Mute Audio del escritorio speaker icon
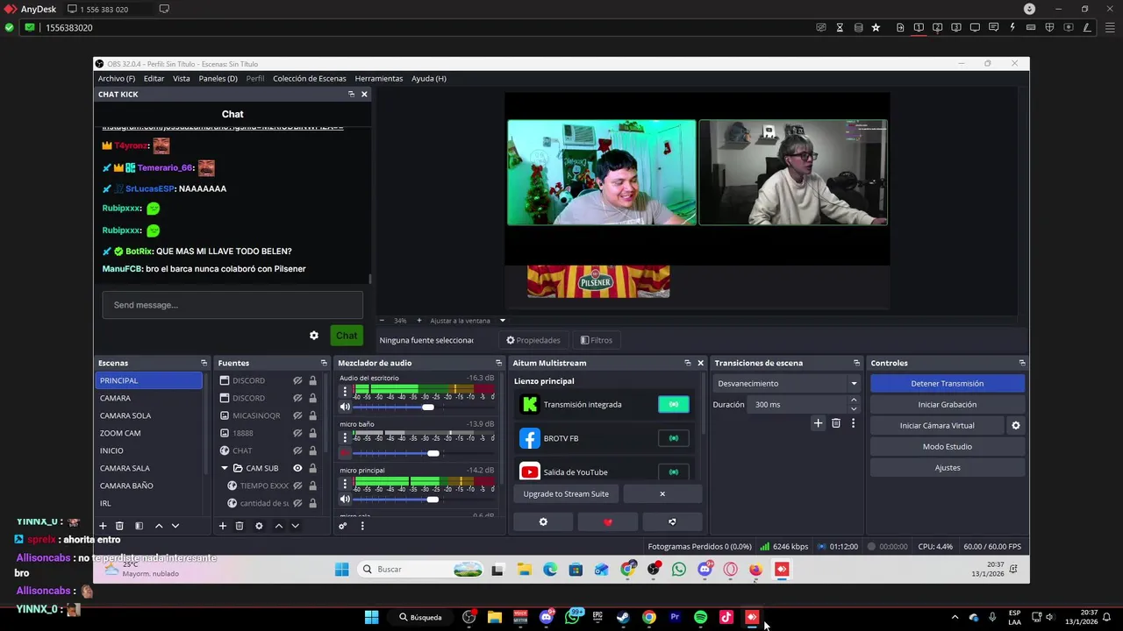Screen dimensions: 1123x631 point(345,408)
